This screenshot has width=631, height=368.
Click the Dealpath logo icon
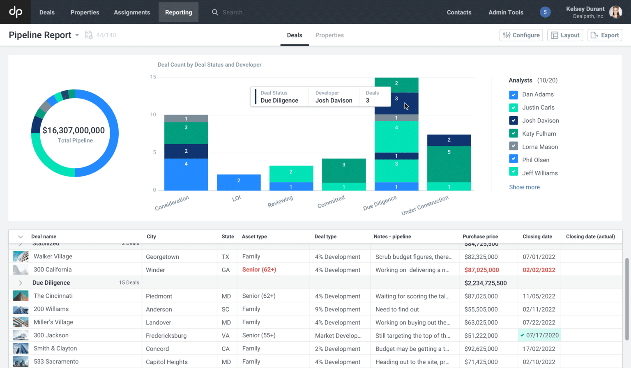coord(15,12)
